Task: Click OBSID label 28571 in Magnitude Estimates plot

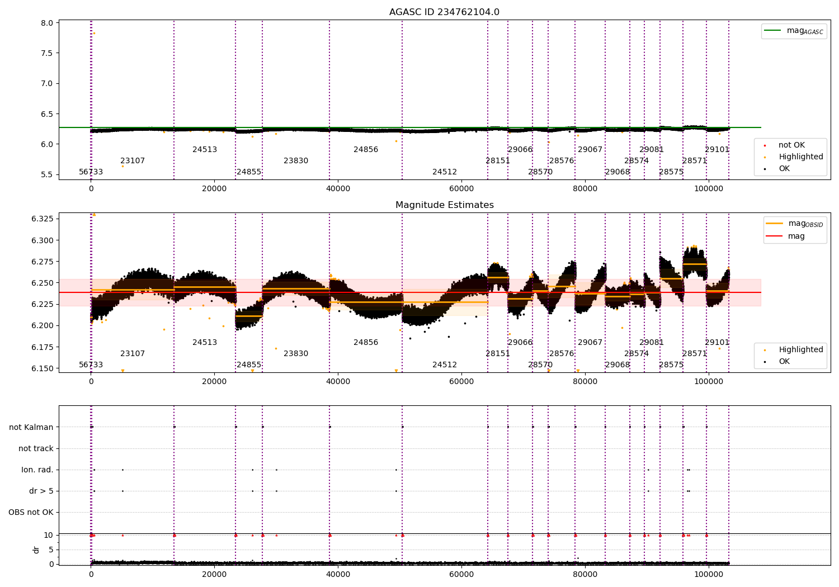Action: 695,354
